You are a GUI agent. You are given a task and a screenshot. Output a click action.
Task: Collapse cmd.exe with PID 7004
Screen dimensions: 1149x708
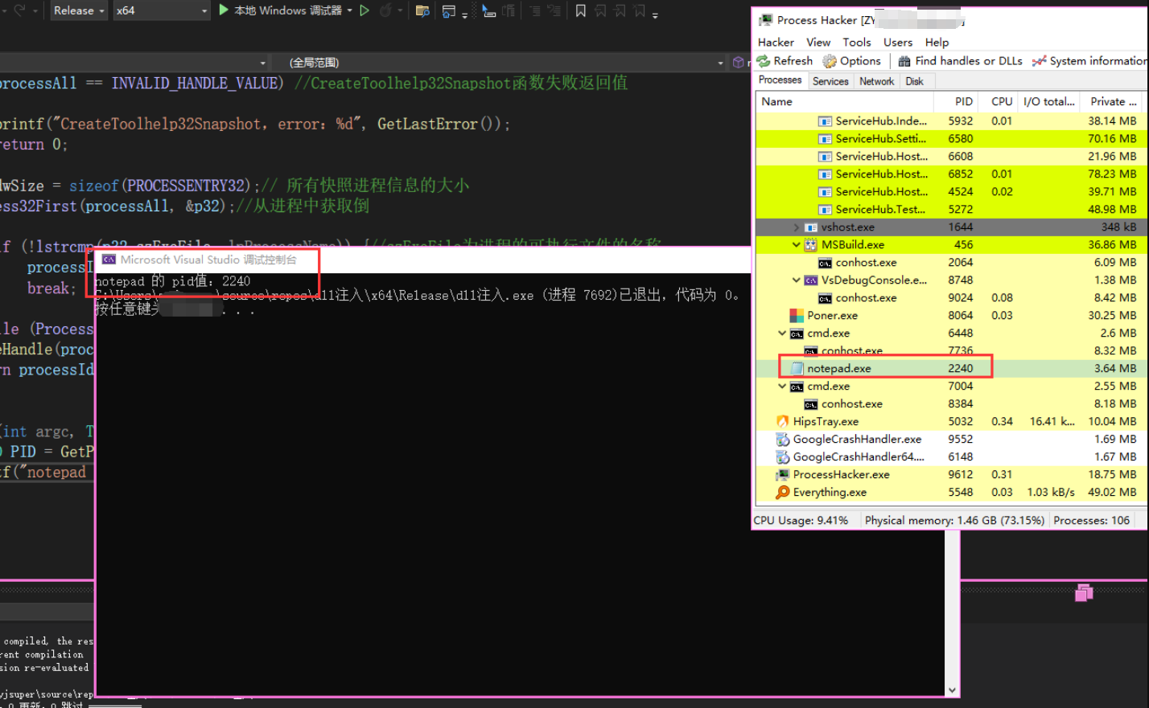(x=782, y=386)
